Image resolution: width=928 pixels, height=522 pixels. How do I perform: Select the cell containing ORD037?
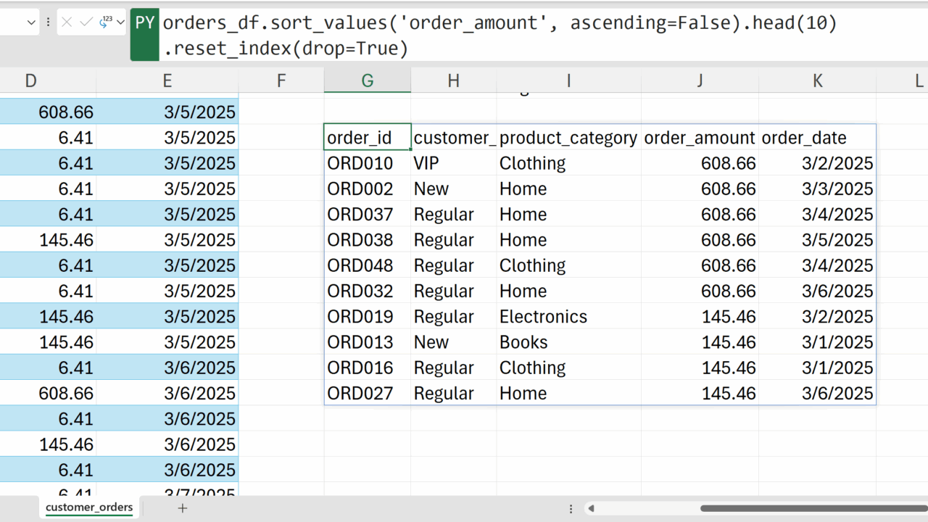367,215
